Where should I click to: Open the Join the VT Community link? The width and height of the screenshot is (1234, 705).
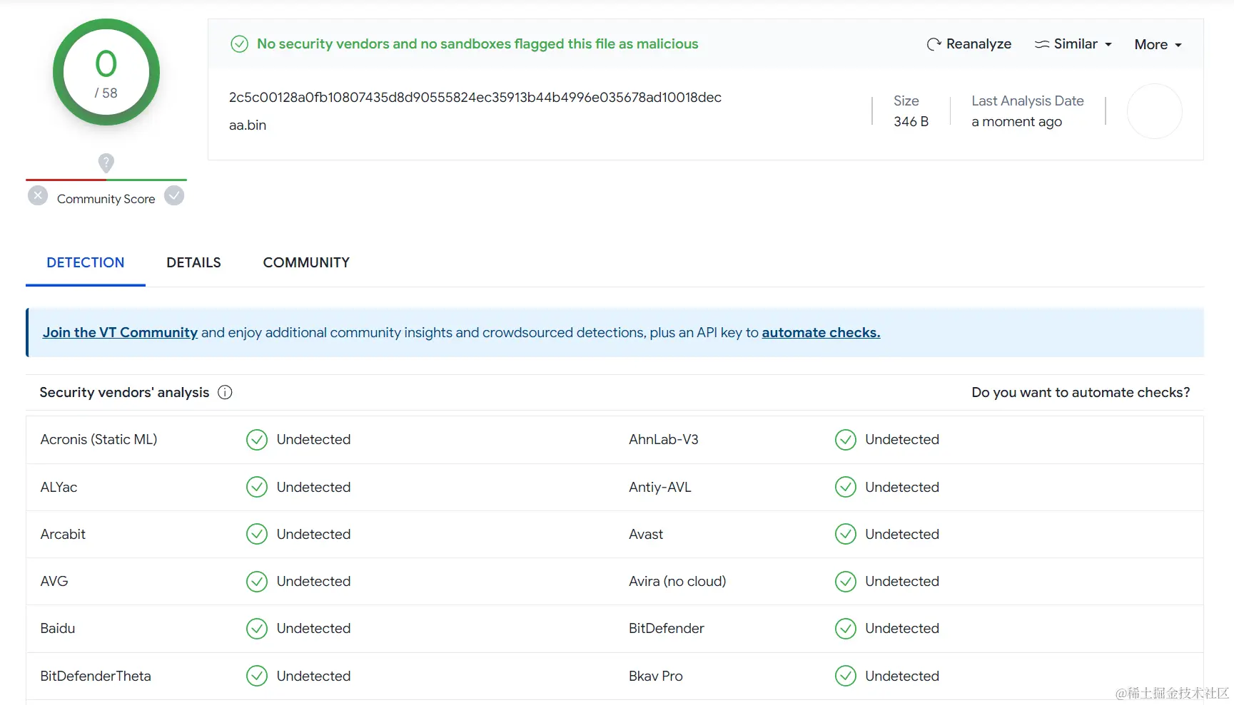(120, 332)
